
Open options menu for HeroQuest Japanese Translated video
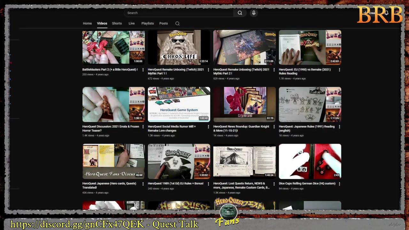point(143,184)
